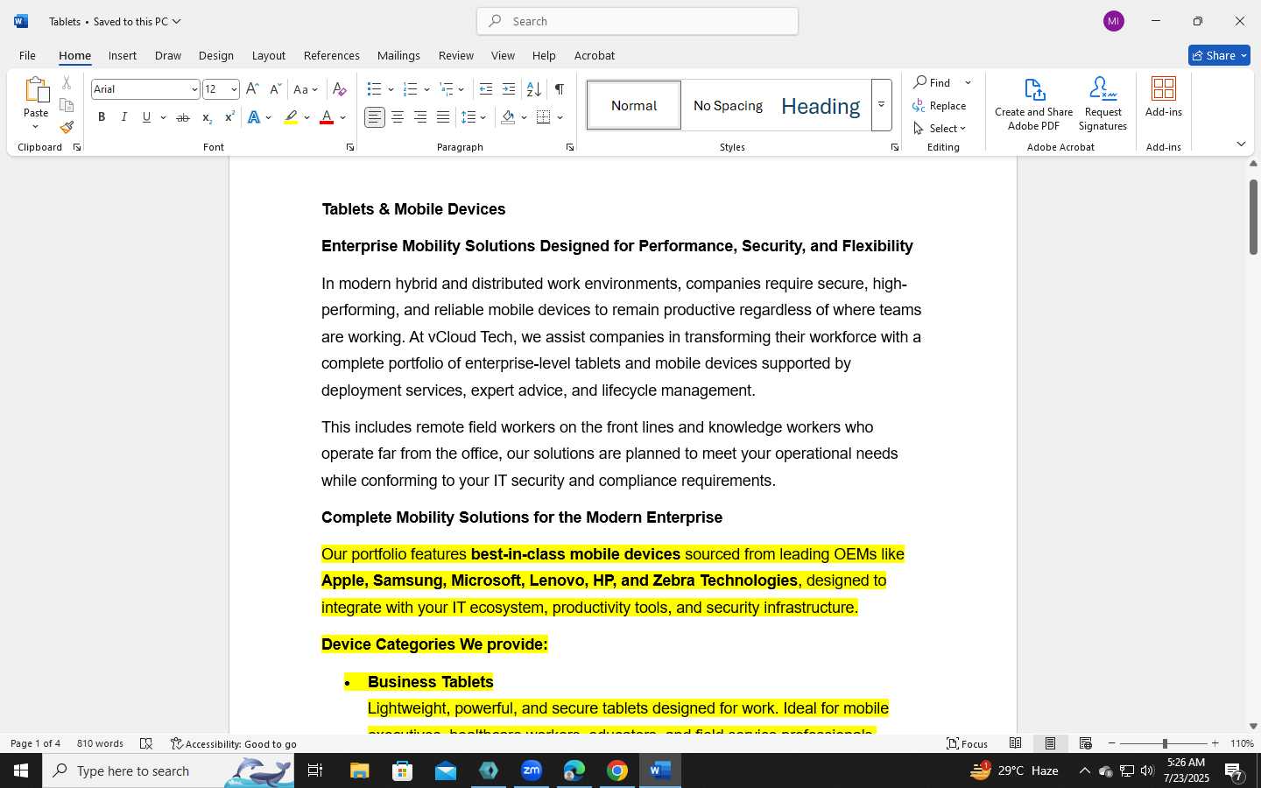Clear all formatting with the eraser icon
1261x788 pixels.
[340, 89]
